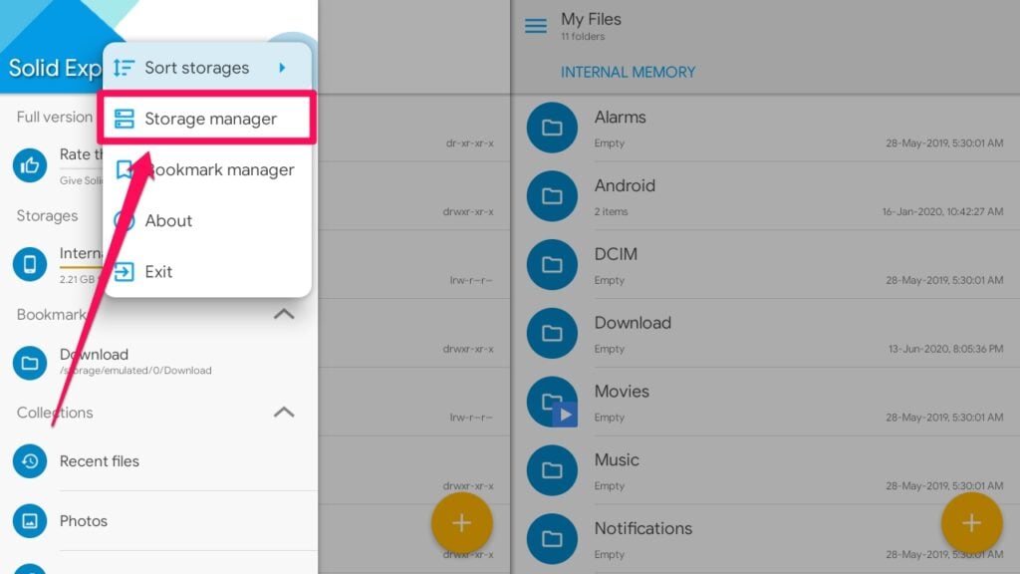Image resolution: width=1020 pixels, height=574 pixels.
Task: Collapse the Bookmarks section chevron
Action: (284, 314)
